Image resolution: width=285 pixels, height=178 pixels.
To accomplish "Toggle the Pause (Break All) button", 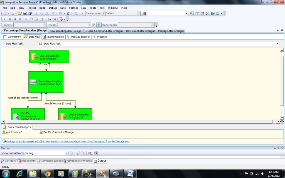I will click(9, 19).
